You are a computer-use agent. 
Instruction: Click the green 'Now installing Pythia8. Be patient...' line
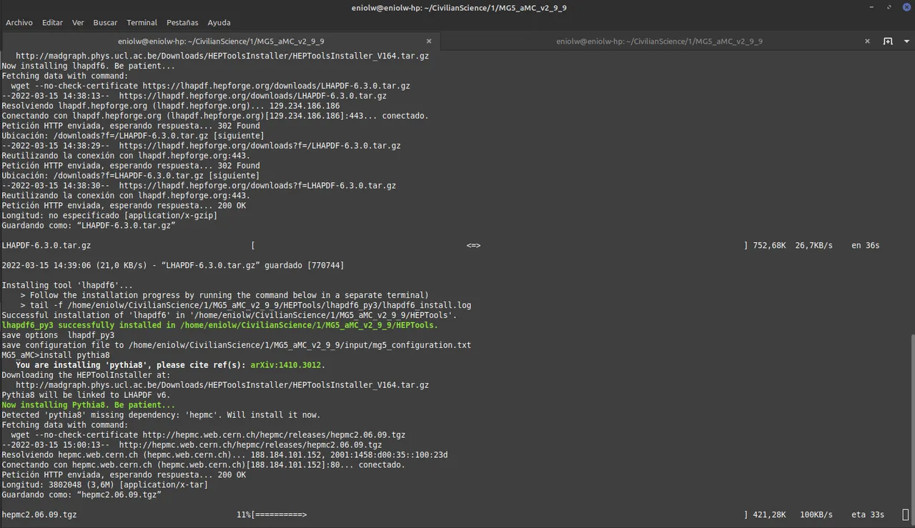pos(88,405)
